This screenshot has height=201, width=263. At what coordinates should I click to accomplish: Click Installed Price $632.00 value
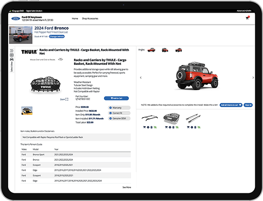click(93, 111)
